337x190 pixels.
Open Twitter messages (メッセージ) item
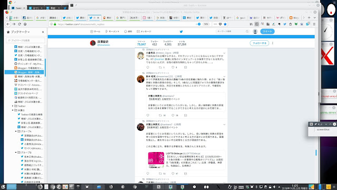144,32
